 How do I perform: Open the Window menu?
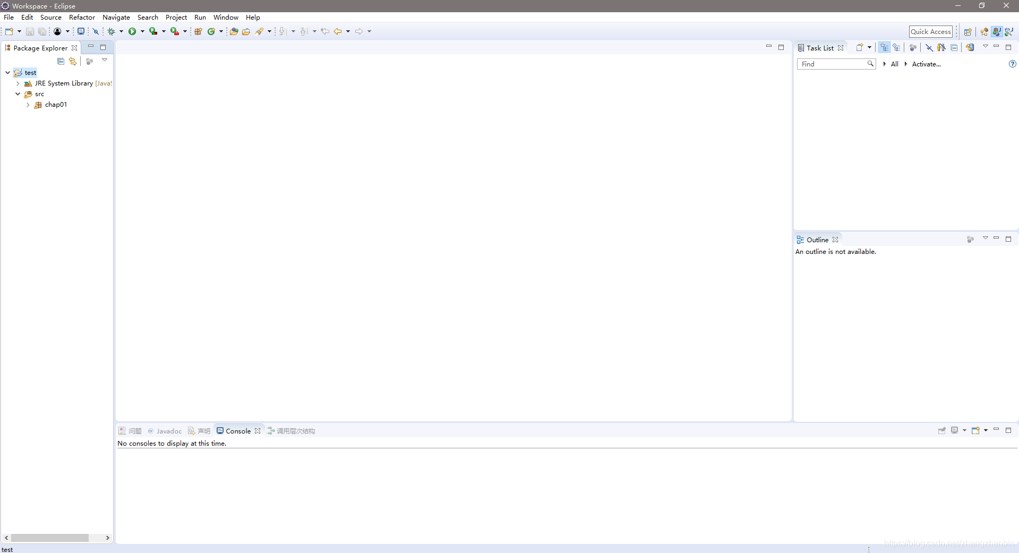coord(226,17)
